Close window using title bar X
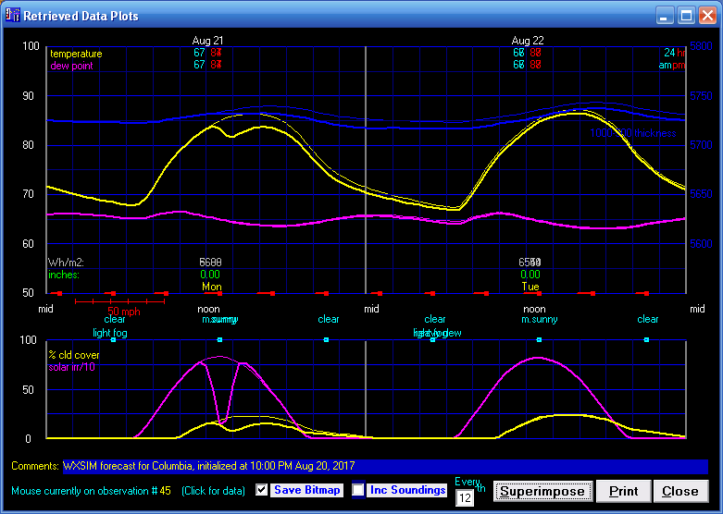The width and height of the screenshot is (723, 514). click(706, 16)
